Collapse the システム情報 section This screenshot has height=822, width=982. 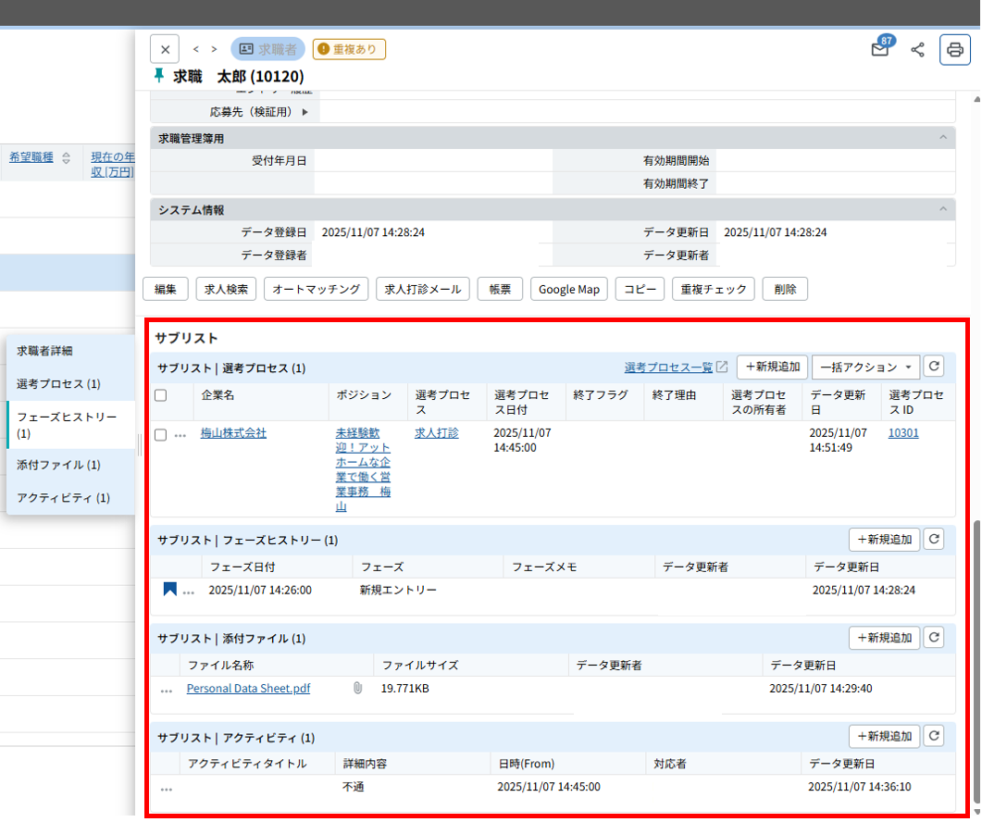coord(943,209)
